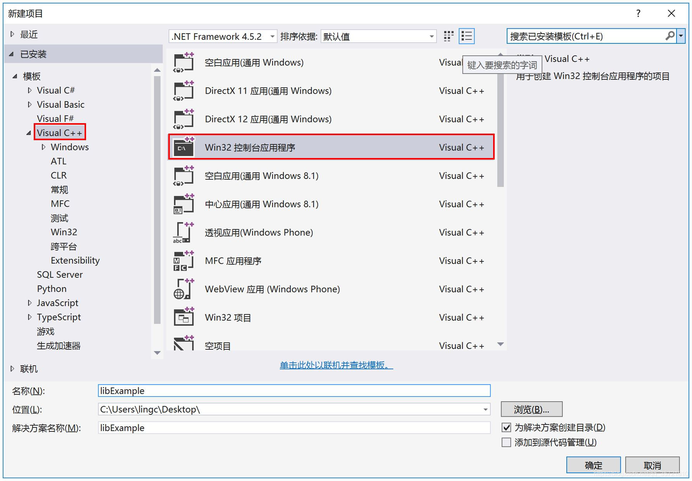Click the DirectX 11 app template icon
The image size is (692, 481).
pyautogui.click(x=183, y=91)
